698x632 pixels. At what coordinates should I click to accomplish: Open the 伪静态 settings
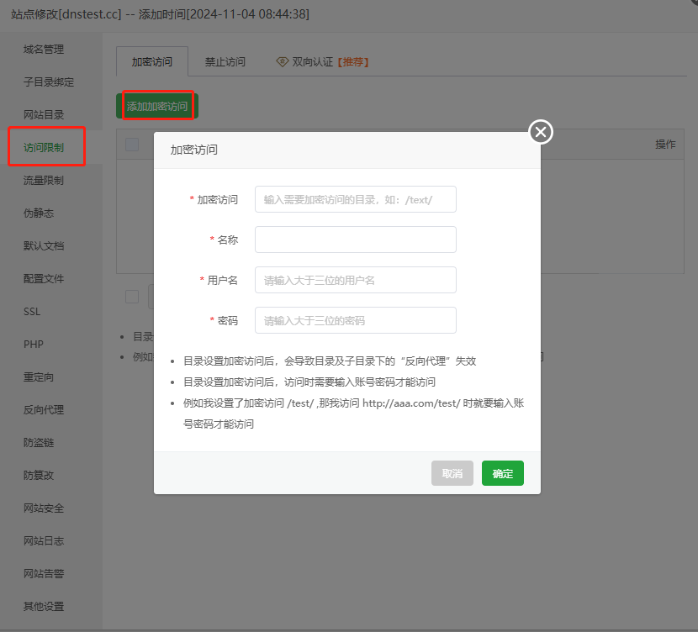click(x=40, y=211)
